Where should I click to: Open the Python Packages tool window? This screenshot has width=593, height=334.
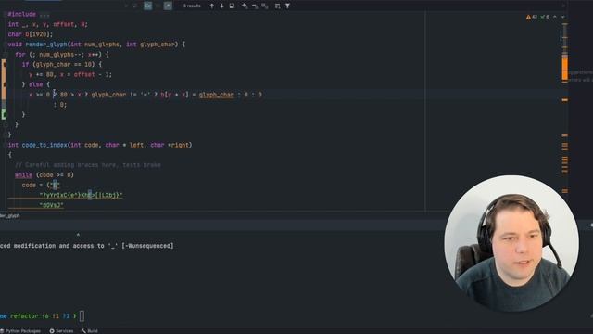pos(20,331)
